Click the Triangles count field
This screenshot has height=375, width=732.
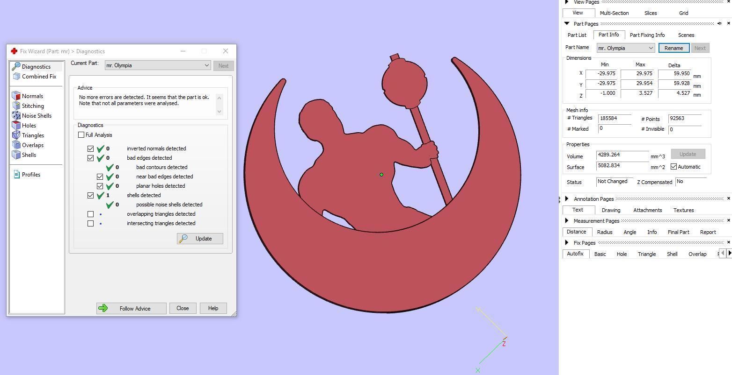tap(615, 119)
